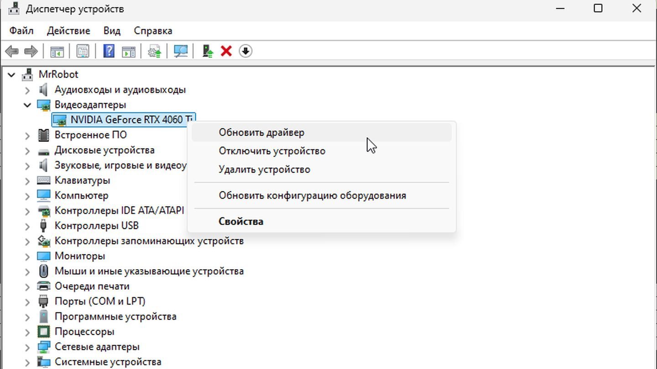This screenshot has width=657, height=369.
Task: Choose Удалить устройство from context menu
Action: pyautogui.click(x=322, y=169)
